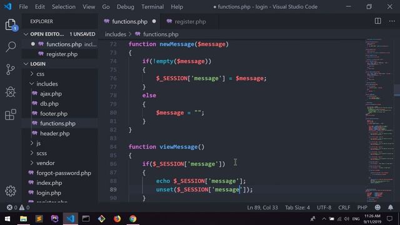The image size is (400, 225).
Task: Select the functions.php editor tab
Action: tap(129, 21)
